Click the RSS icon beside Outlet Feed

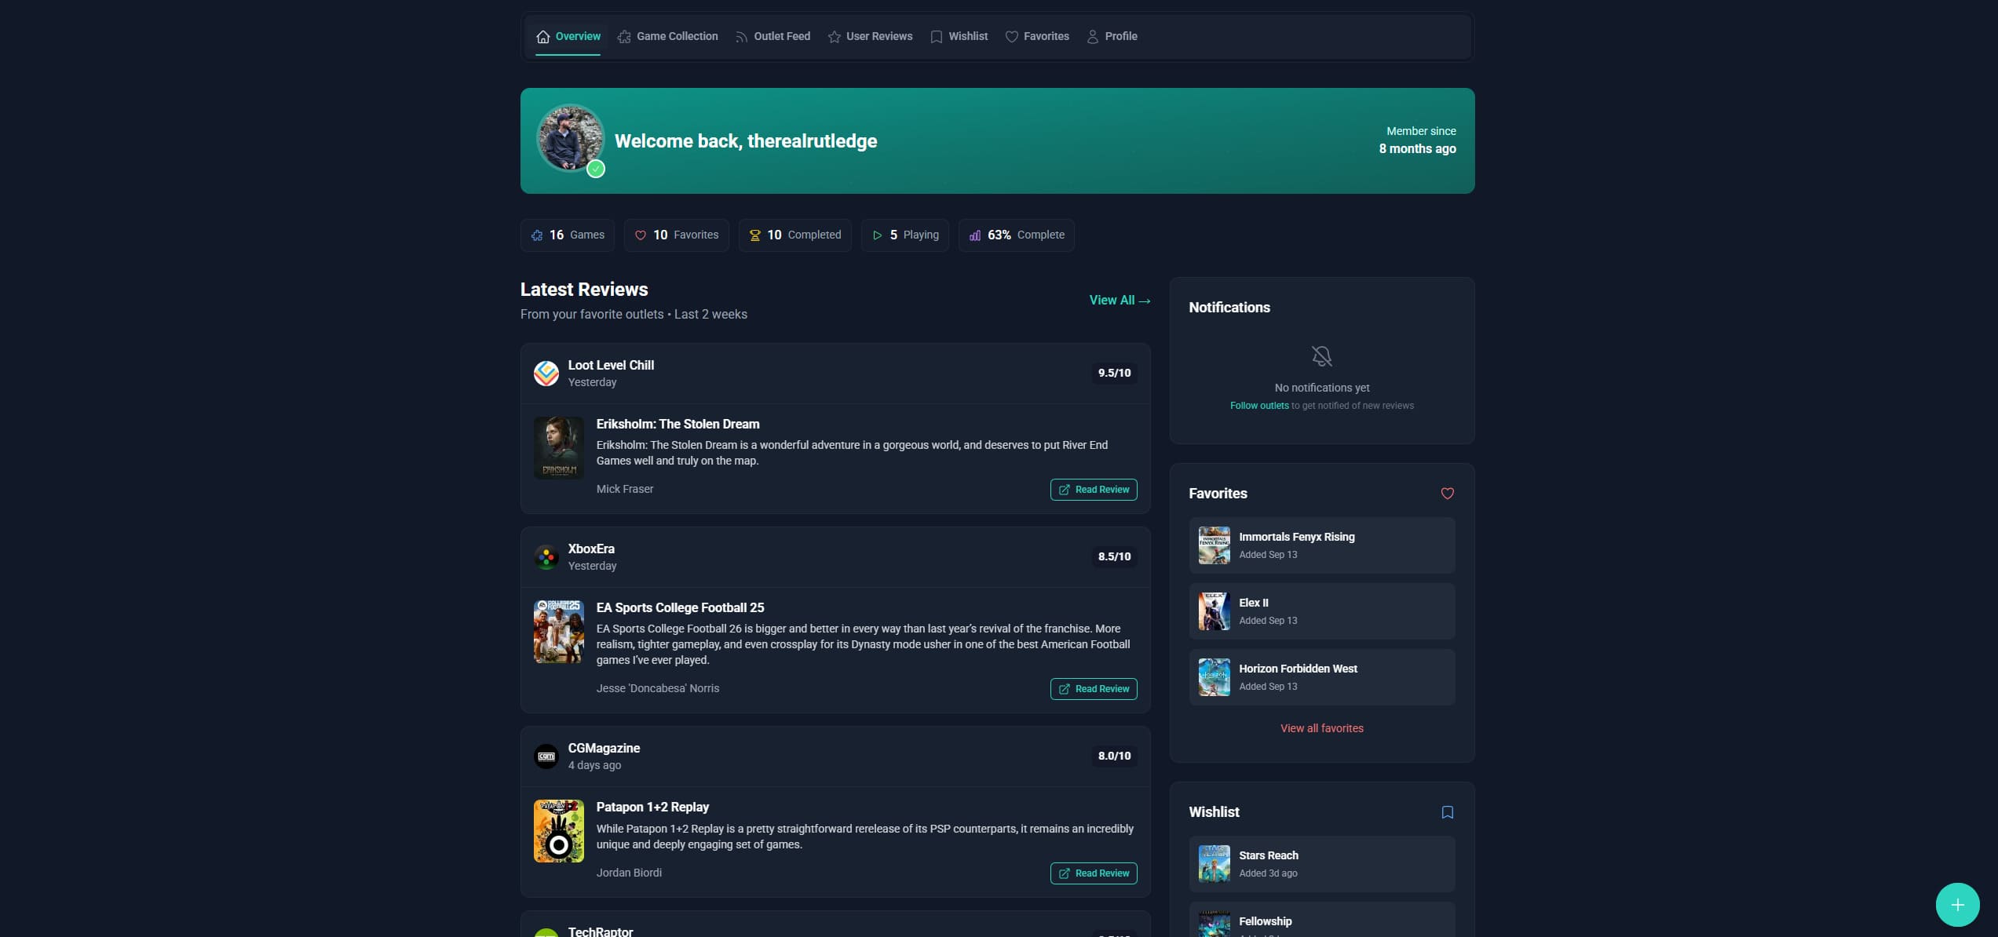pos(742,37)
